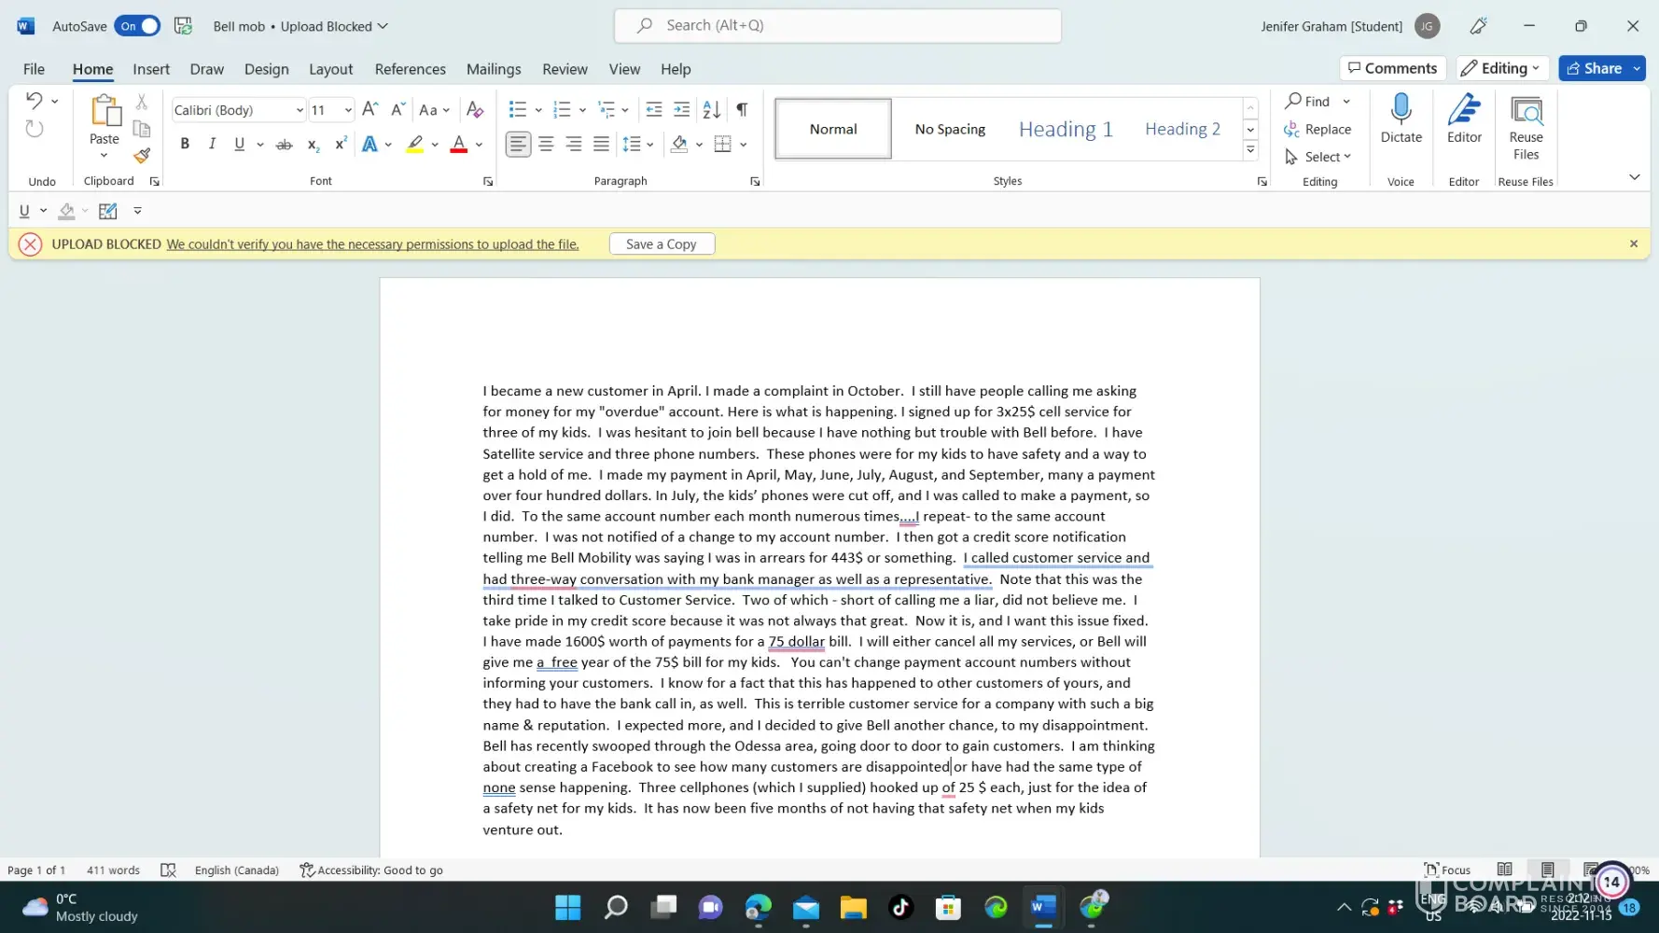Open the upload permissions error link

click(372, 244)
